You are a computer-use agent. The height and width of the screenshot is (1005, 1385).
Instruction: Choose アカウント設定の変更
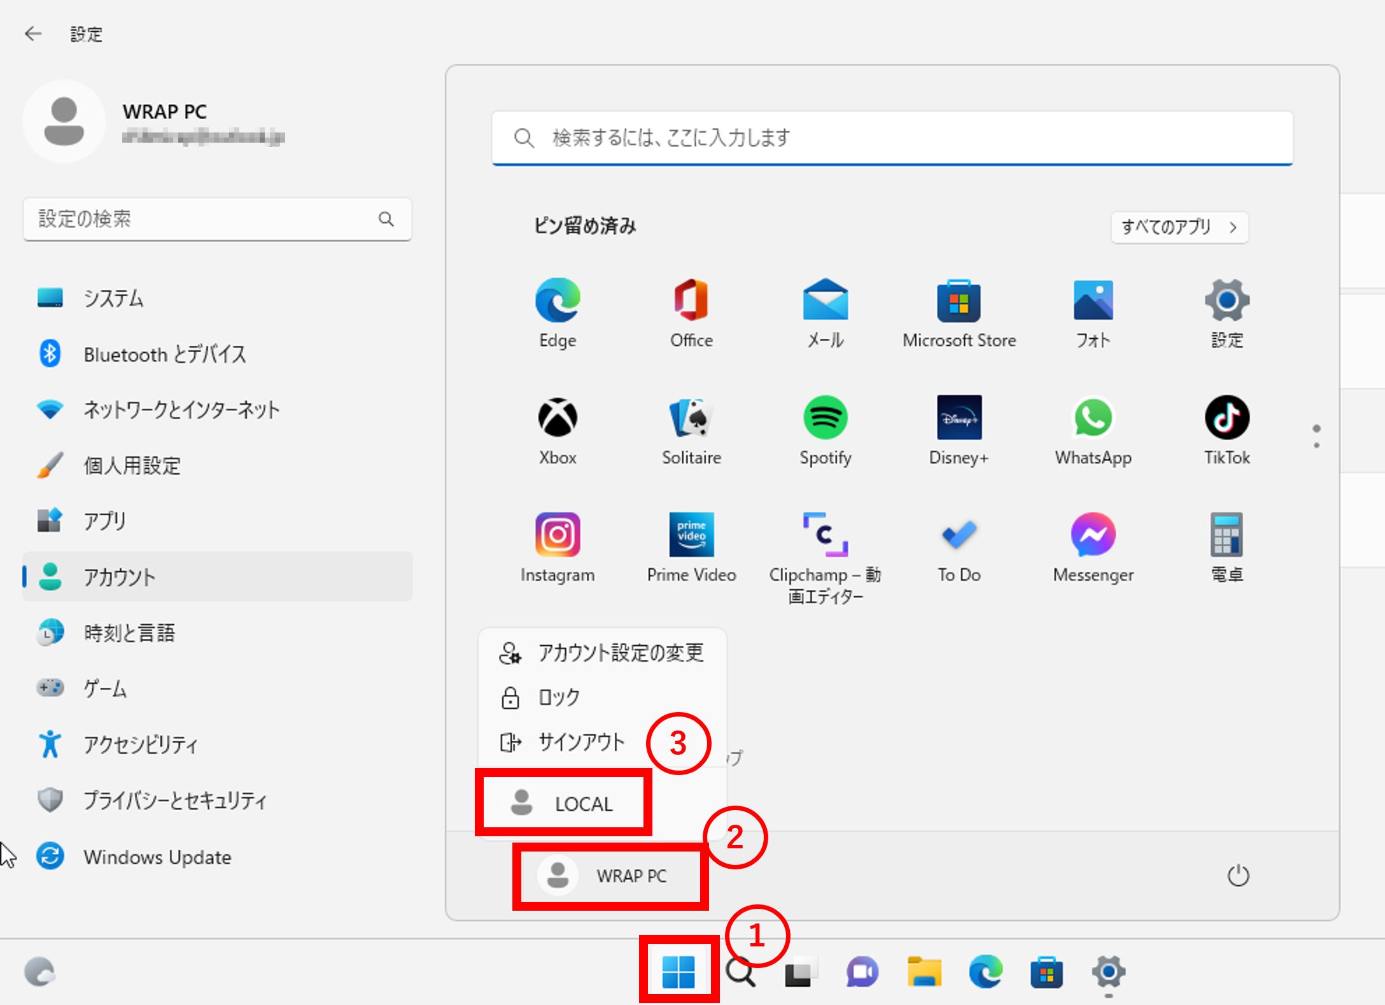click(602, 653)
